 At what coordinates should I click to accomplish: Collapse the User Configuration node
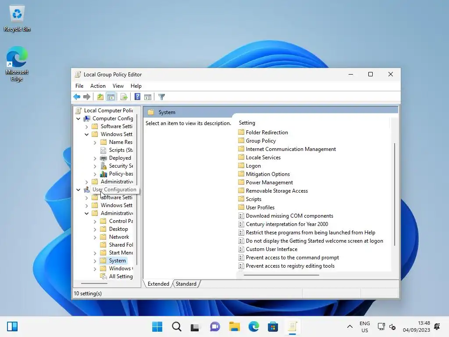pyautogui.click(x=78, y=190)
